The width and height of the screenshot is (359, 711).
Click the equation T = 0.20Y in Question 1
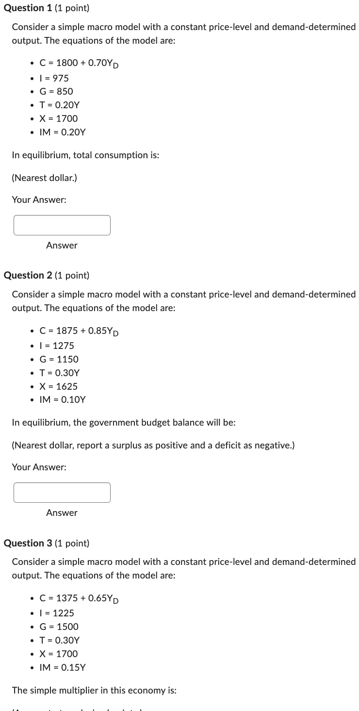tap(59, 105)
